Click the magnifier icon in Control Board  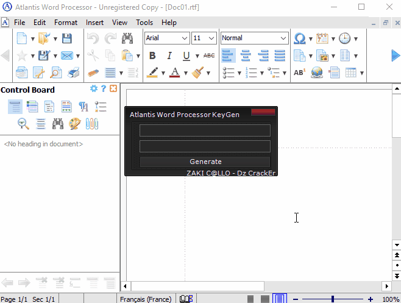pos(23,124)
